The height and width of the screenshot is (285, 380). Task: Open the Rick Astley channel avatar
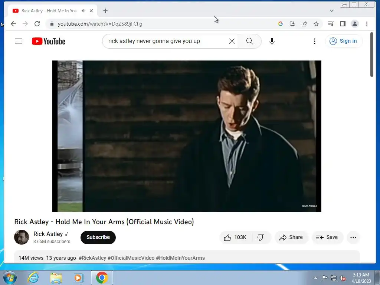(21, 237)
